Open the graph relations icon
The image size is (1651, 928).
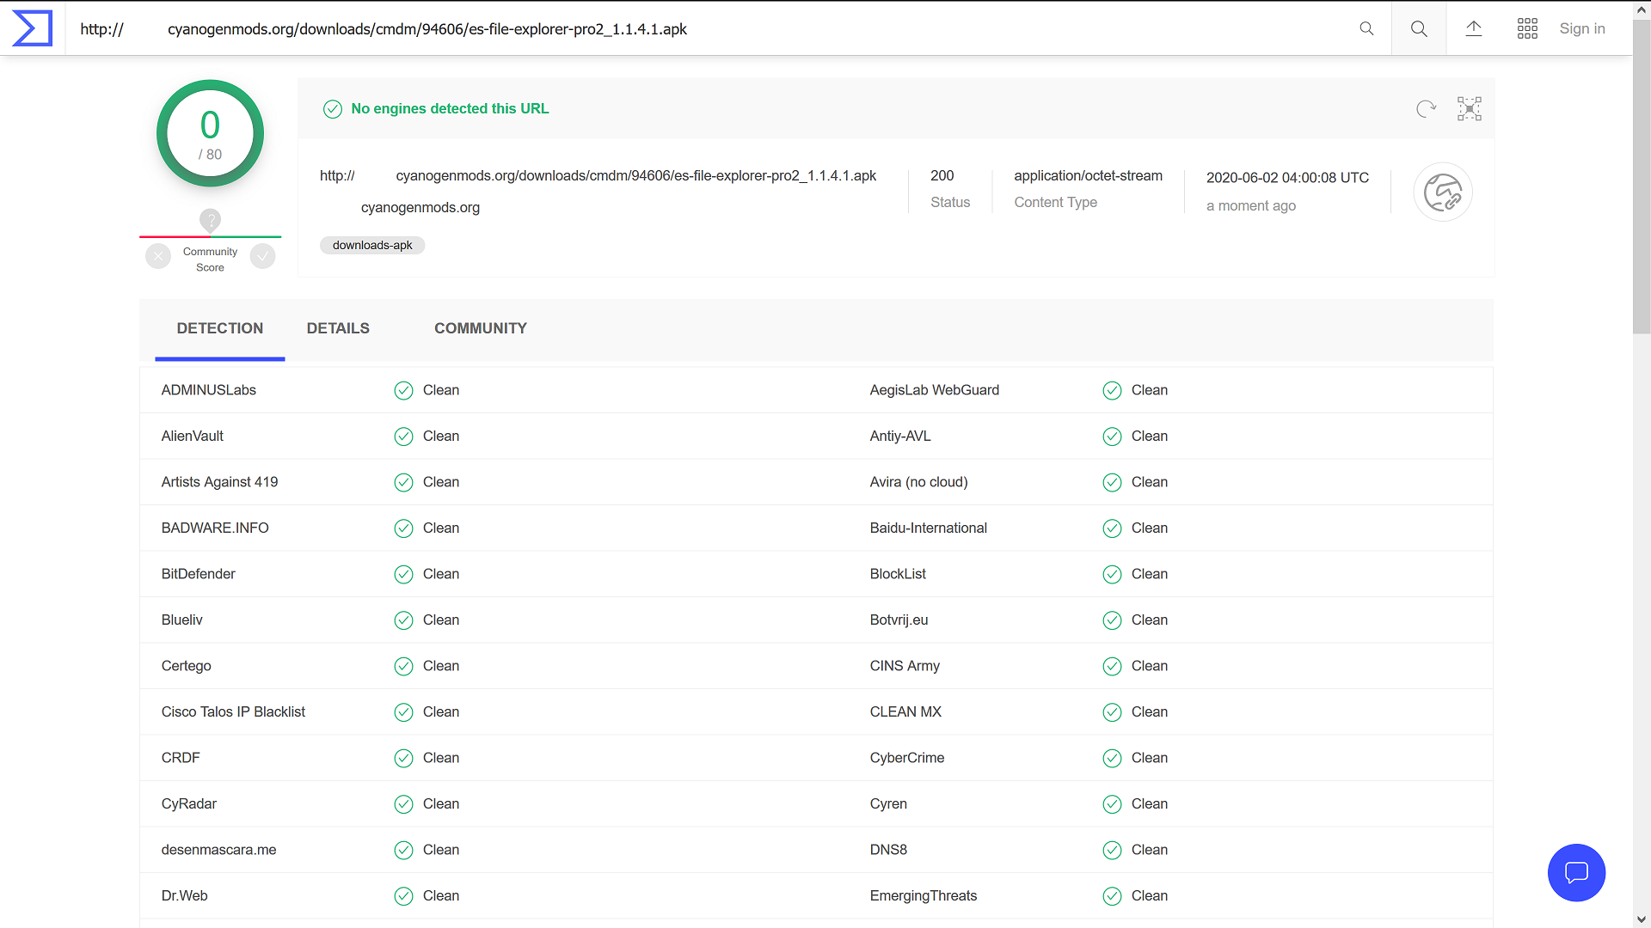point(1470,109)
